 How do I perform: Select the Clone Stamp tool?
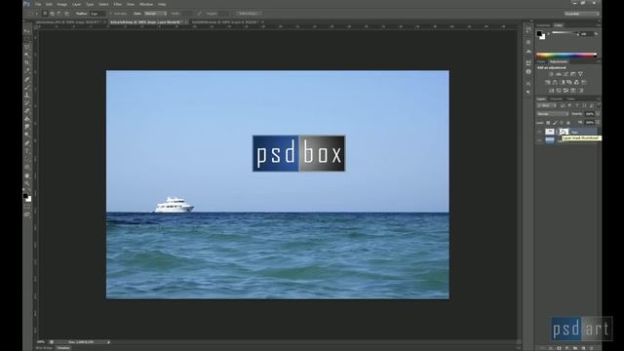click(27, 96)
